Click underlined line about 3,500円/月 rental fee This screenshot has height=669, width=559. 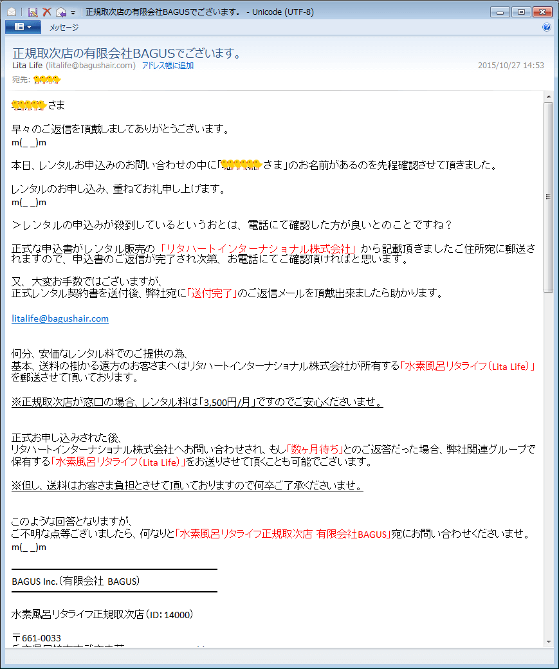(x=197, y=402)
